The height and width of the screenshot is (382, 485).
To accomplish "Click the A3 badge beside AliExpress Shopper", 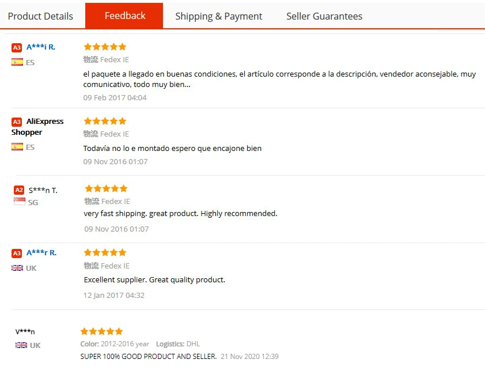I will (17, 122).
